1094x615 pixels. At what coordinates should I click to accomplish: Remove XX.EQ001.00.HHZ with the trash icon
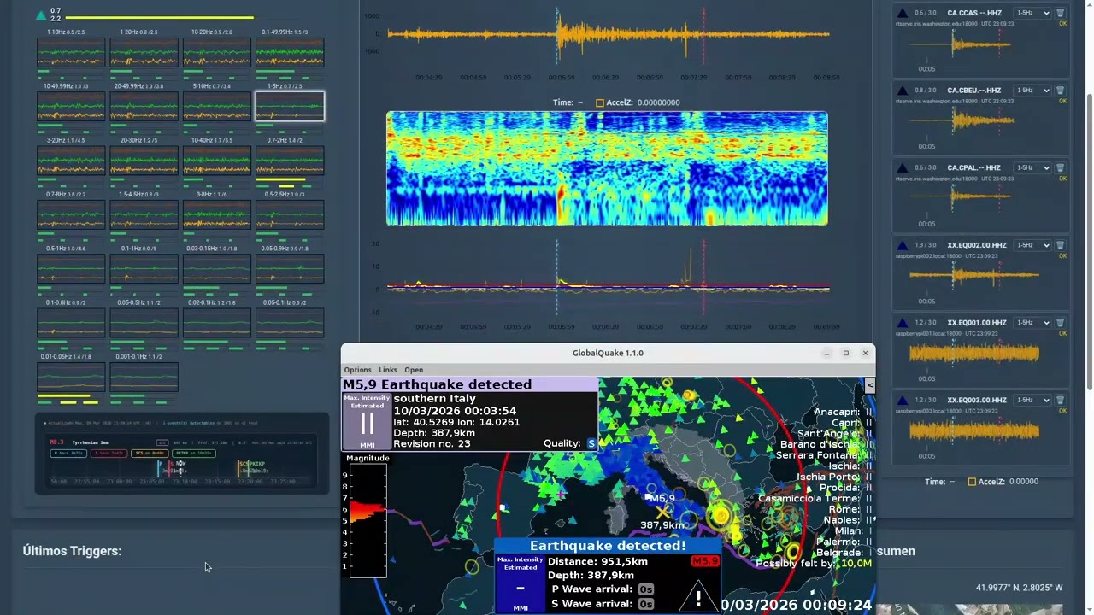click(x=1061, y=323)
